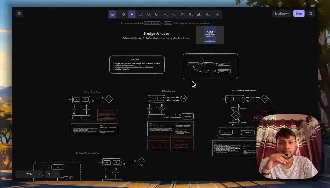The height and width of the screenshot is (188, 330).
Task: Click the Excalidraw+ button
Action: pos(282,13)
